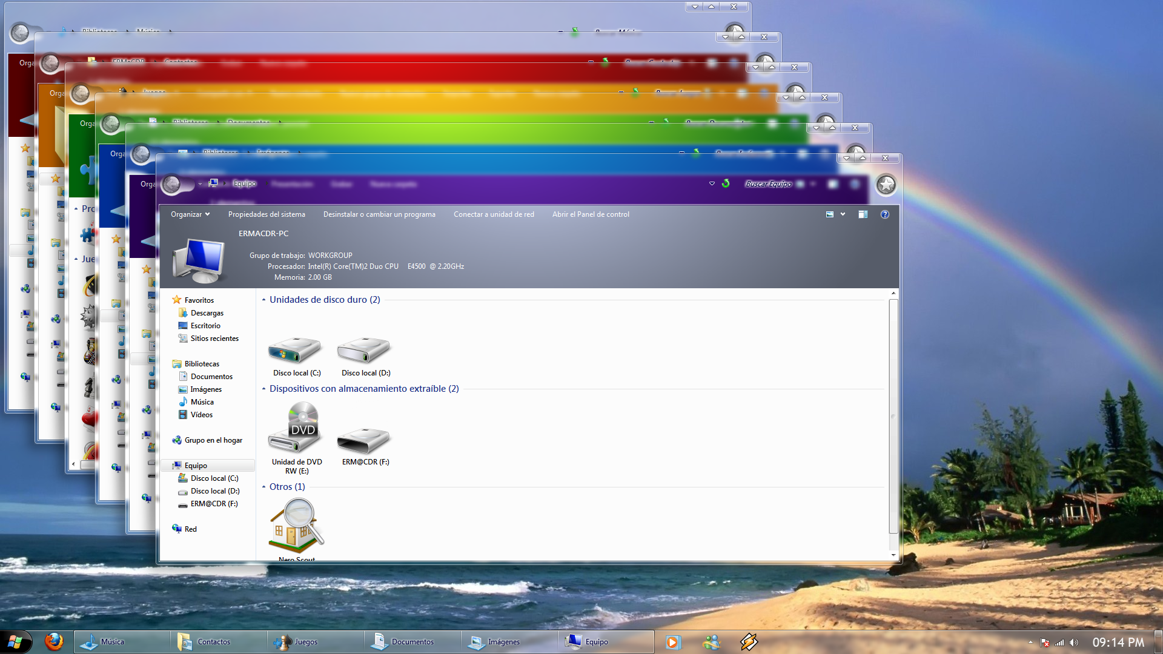Click the Show desktop button at taskbar end
The image size is (1163, 654).
tap(1159, 642)
